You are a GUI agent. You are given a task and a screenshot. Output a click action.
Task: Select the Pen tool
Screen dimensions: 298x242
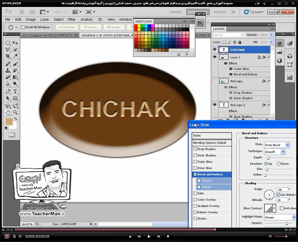pyautogui.click(x=7, y=92)
